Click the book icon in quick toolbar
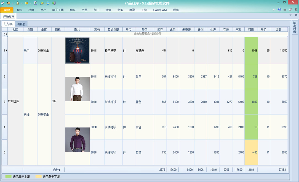The height and width of the screenshot is (182, 299). point(9,3)
